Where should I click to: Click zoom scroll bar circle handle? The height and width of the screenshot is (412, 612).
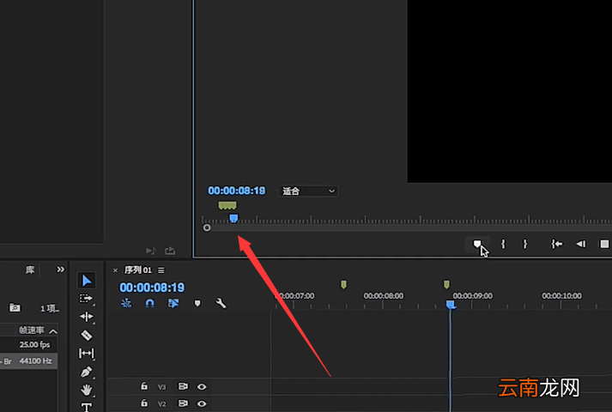(207, 227)
